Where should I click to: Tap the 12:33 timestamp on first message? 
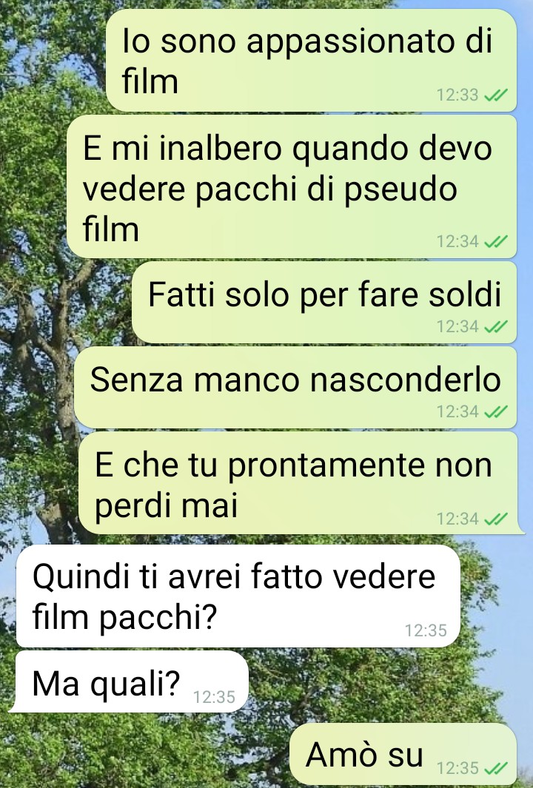[457, 95]
